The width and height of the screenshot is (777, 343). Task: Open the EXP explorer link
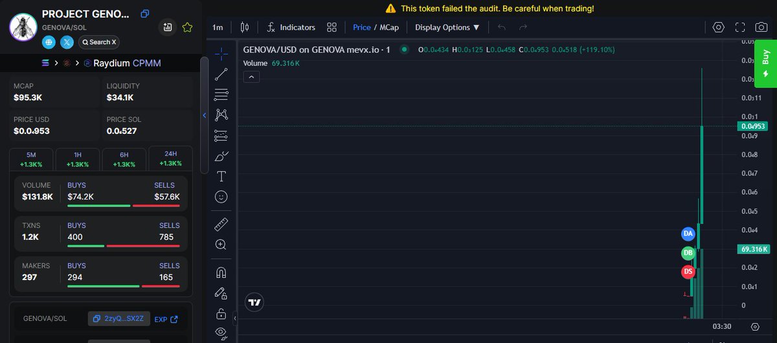[166, 319]
